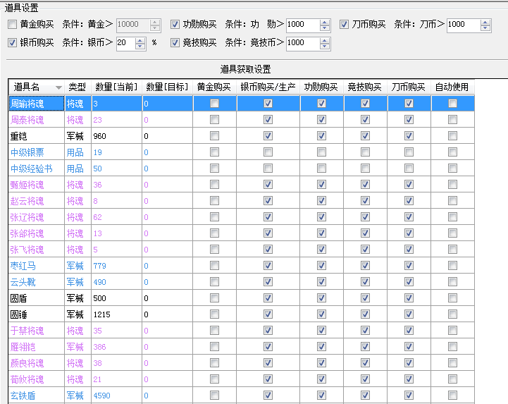The width and height of the screenshot is (508, 404).
Task: Uncheck the 功勋购买 option at top
Action: [x=175, y=25]
